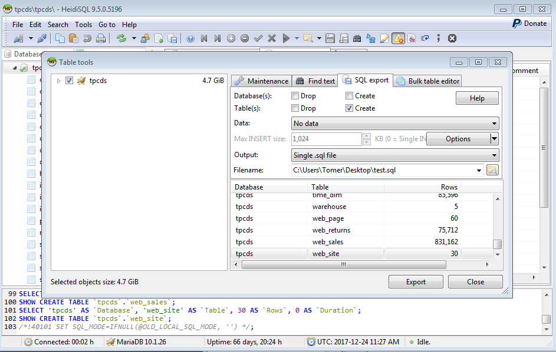Click the Reformat SQL pencil toolbar icon

(384, 38)
